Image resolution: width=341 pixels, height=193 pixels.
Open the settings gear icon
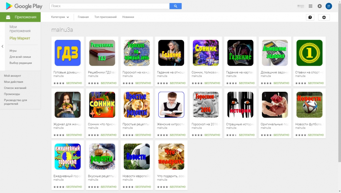coord(324,17)
